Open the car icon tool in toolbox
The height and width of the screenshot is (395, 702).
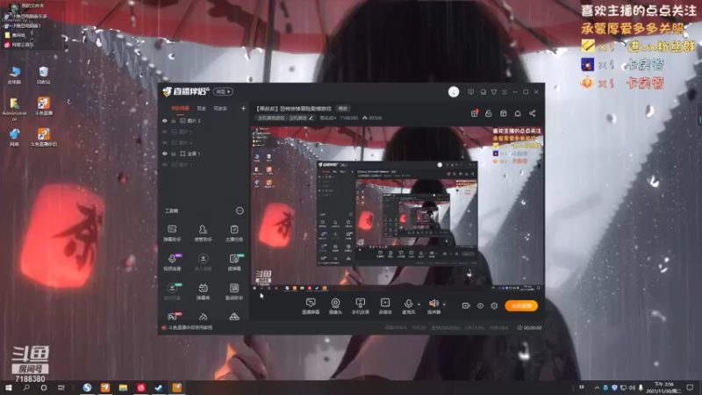coord(233,317)
